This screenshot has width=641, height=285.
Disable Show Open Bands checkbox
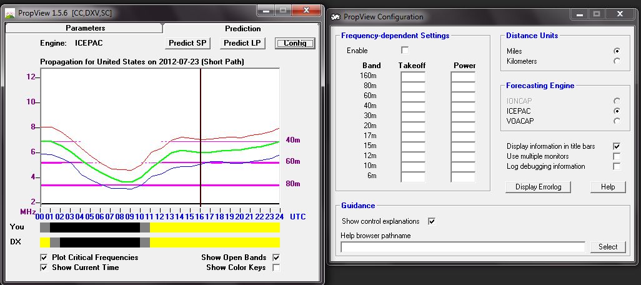[276, 257]
